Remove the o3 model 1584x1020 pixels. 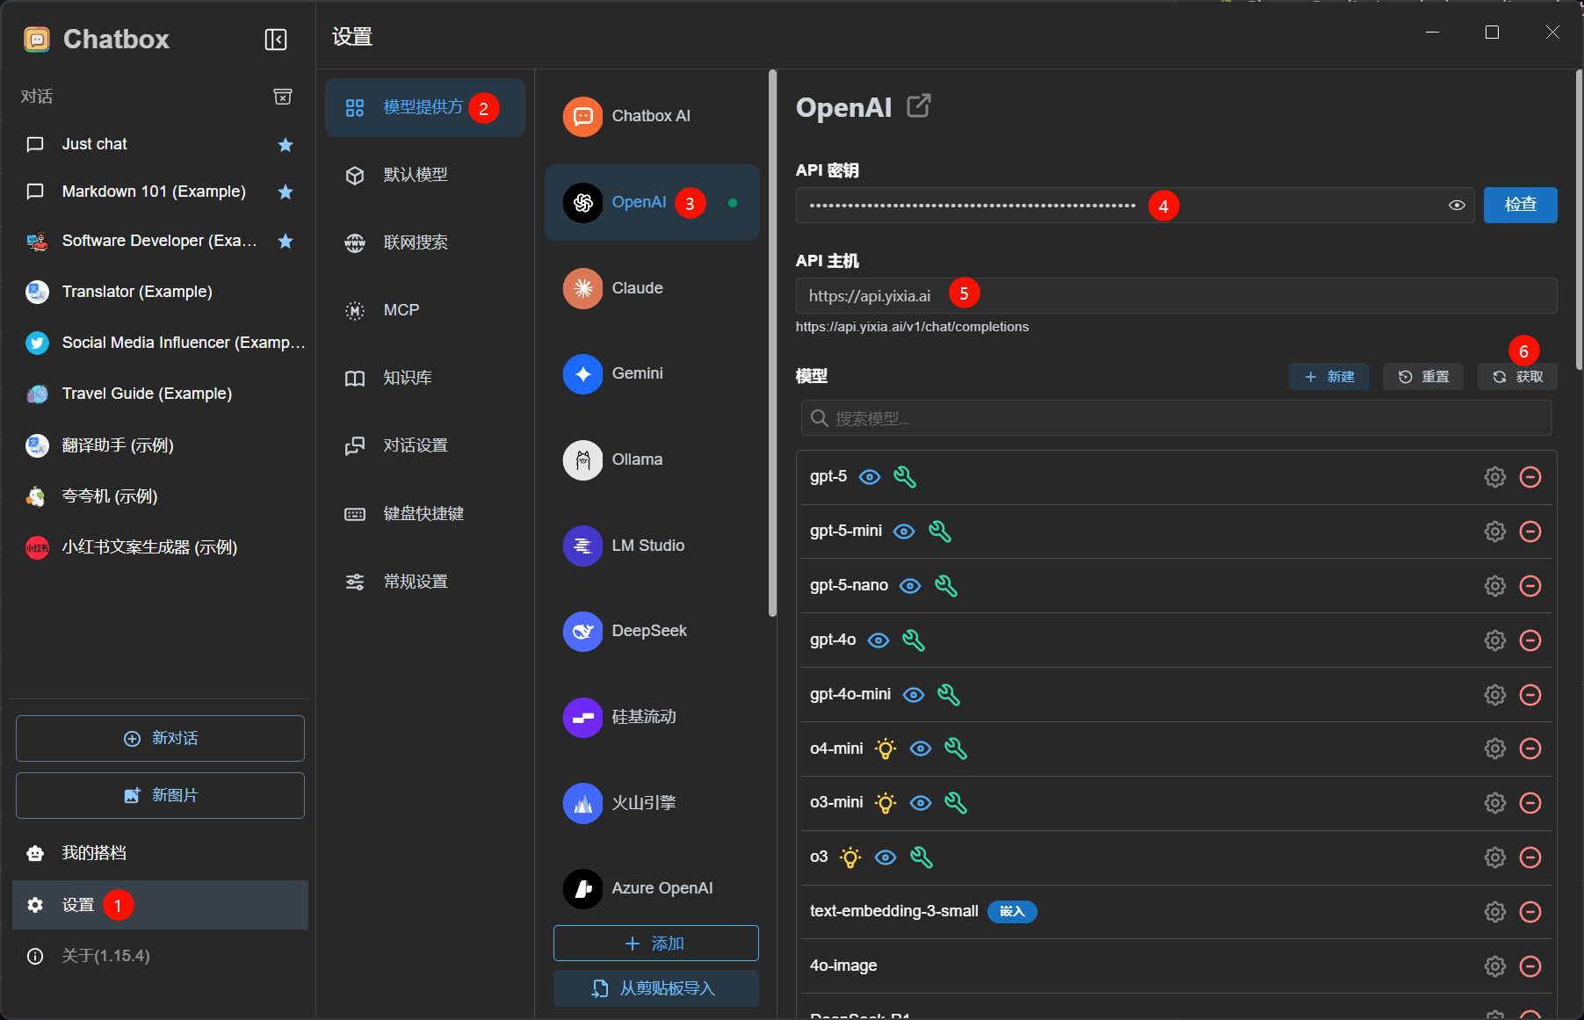(1530, 857)
